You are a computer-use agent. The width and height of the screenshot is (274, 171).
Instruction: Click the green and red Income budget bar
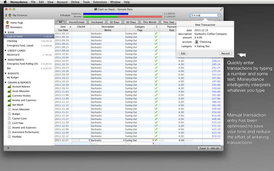click(x=123, y=16)
